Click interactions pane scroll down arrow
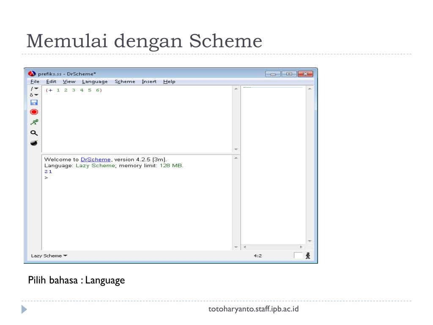The width and height of the screenshot is (433, 325). click(236, 247)
